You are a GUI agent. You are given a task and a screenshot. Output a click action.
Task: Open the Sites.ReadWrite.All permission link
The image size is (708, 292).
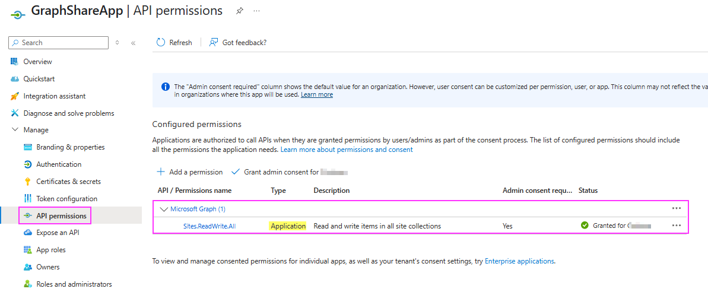[x=209, y=226]
